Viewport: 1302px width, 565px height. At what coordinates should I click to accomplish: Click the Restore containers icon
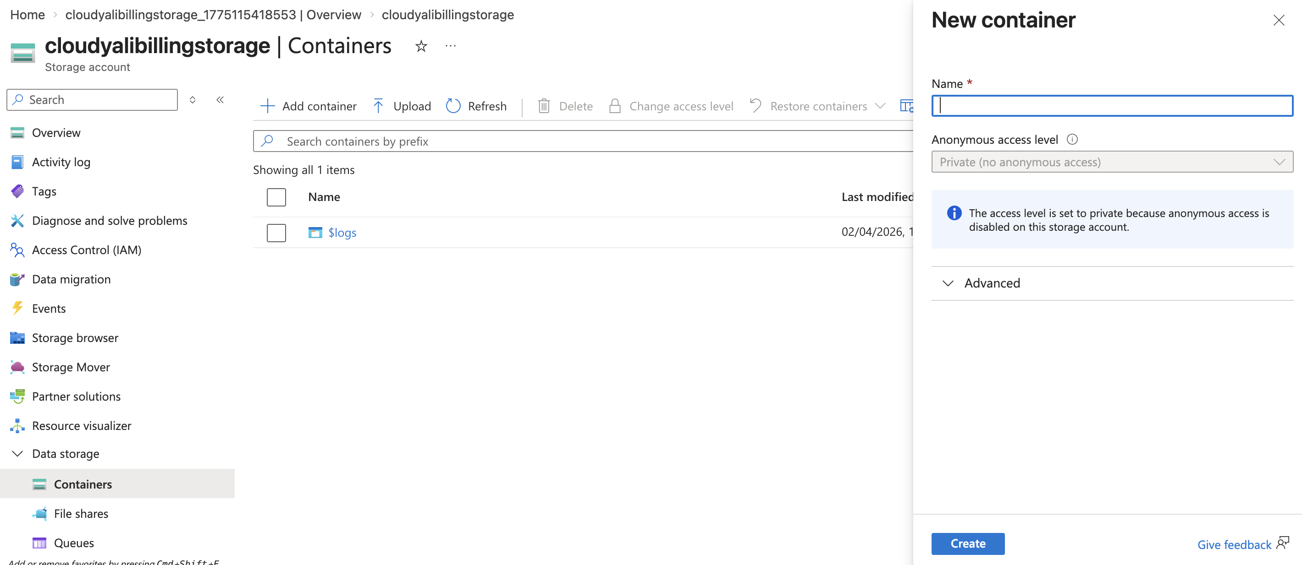(756, 106)
